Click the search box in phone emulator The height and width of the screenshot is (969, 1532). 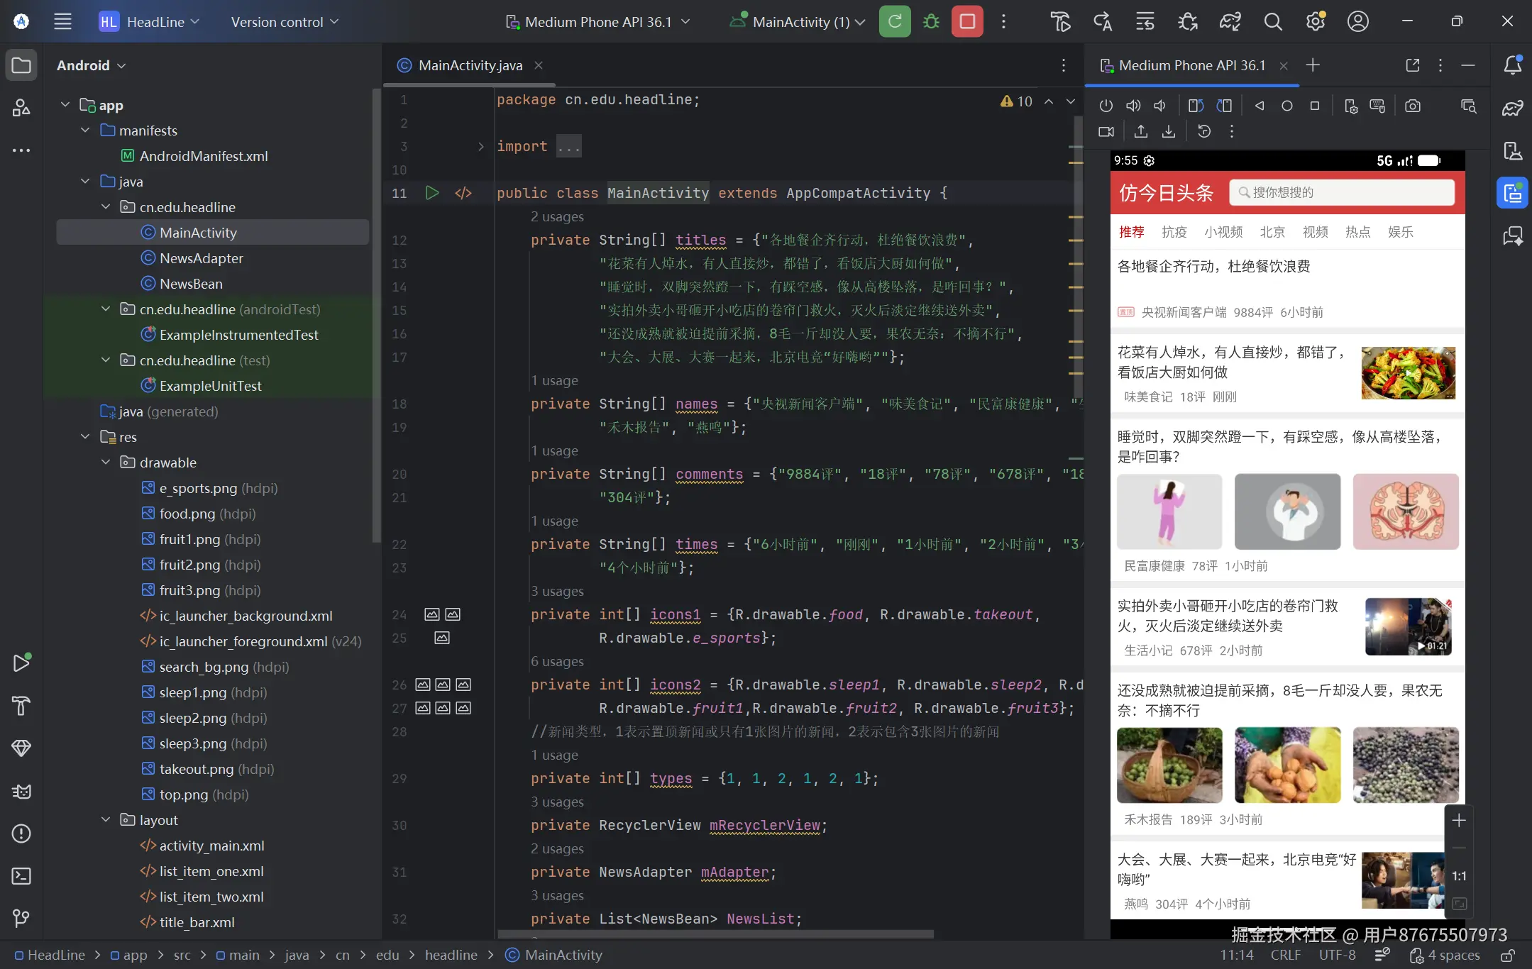coord(1341,192)
